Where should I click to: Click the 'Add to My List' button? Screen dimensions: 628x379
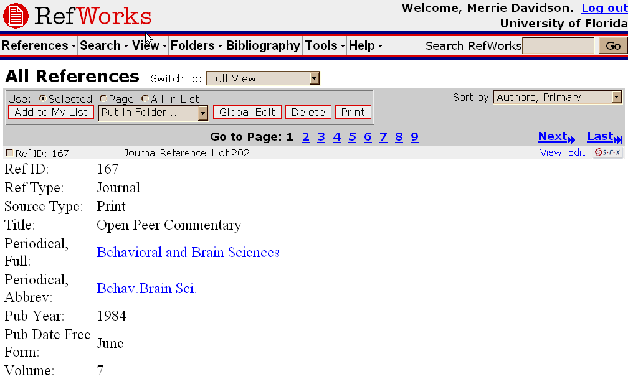pos(51,112)
